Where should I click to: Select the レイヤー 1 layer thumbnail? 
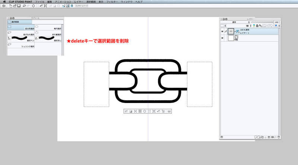[231, 32]
